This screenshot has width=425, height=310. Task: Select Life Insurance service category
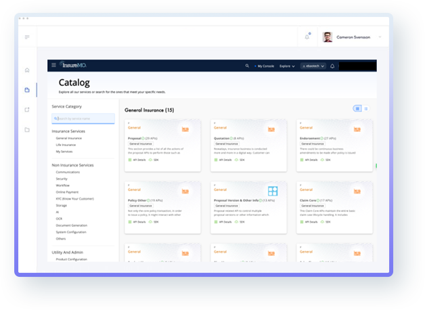click(x=66, y=145)
